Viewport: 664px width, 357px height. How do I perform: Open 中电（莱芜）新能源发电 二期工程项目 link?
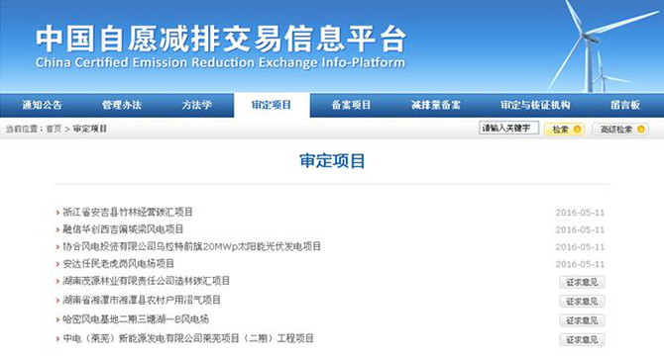[188, 338]
